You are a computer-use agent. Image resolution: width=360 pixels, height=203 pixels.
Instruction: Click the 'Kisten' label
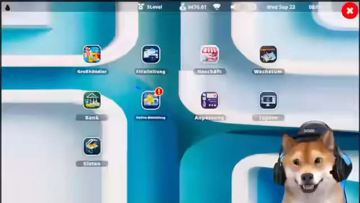[92, 164]
